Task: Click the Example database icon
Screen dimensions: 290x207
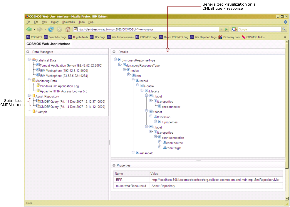Action: (x=34, y=111)
